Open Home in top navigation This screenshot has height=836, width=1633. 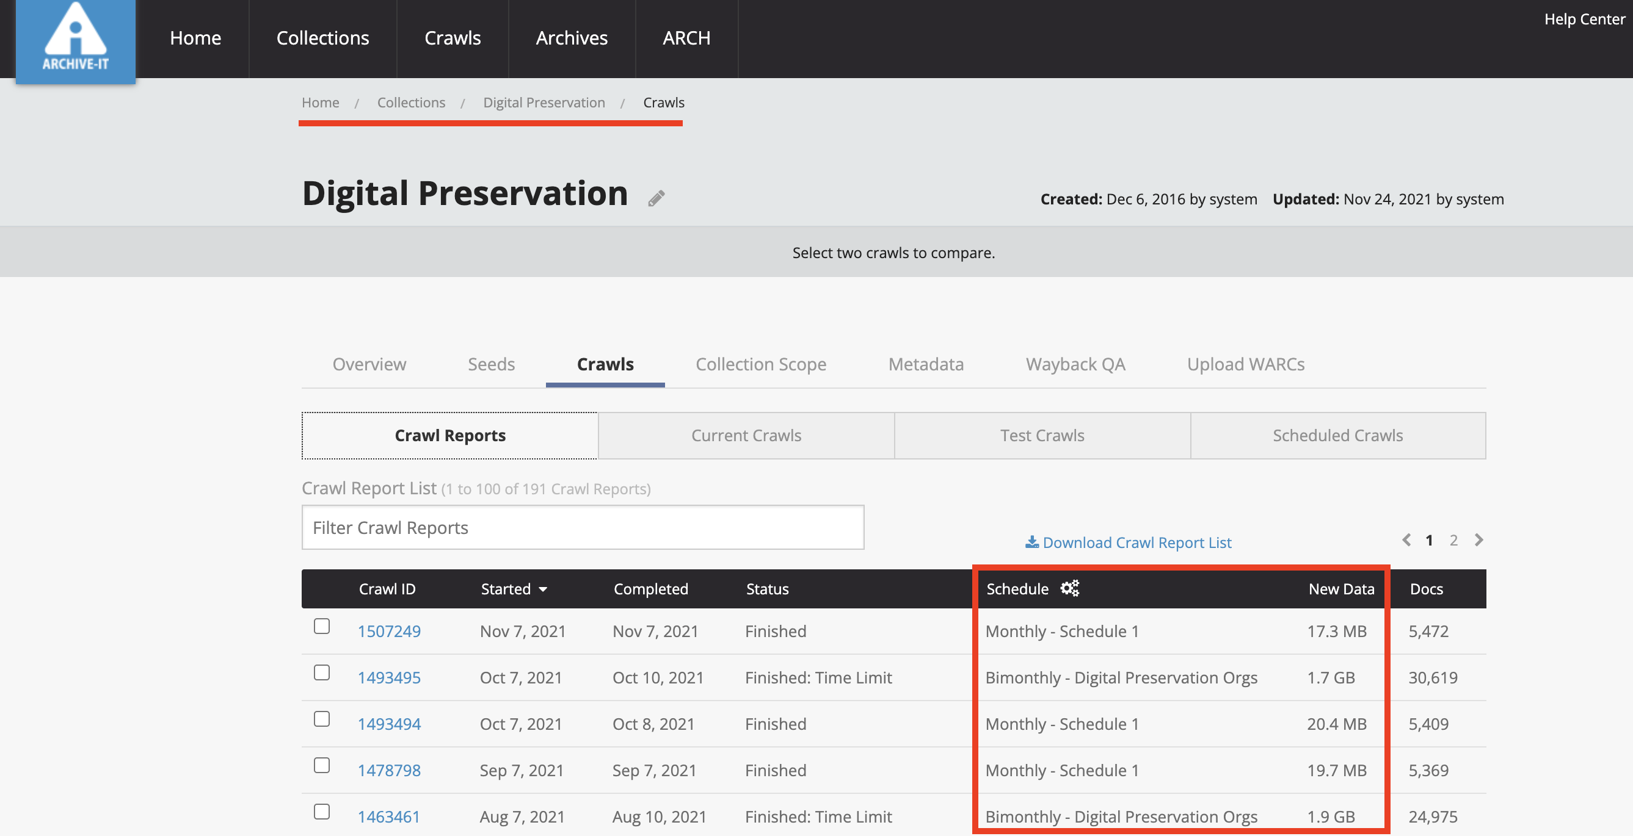(195, 38)
